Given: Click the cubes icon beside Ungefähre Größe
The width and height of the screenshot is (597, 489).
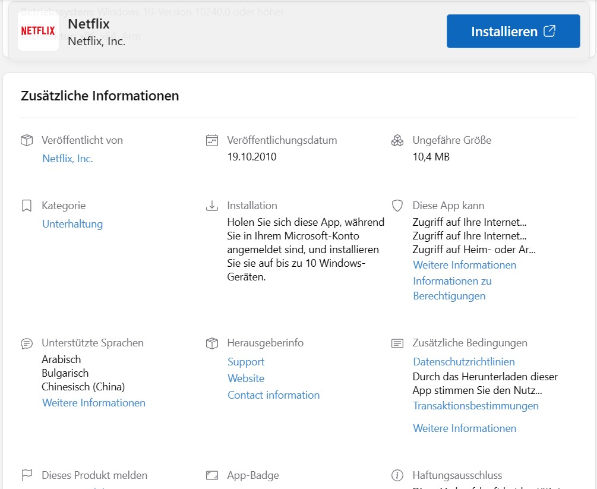Looking at the screenshot, I should 397,140.
